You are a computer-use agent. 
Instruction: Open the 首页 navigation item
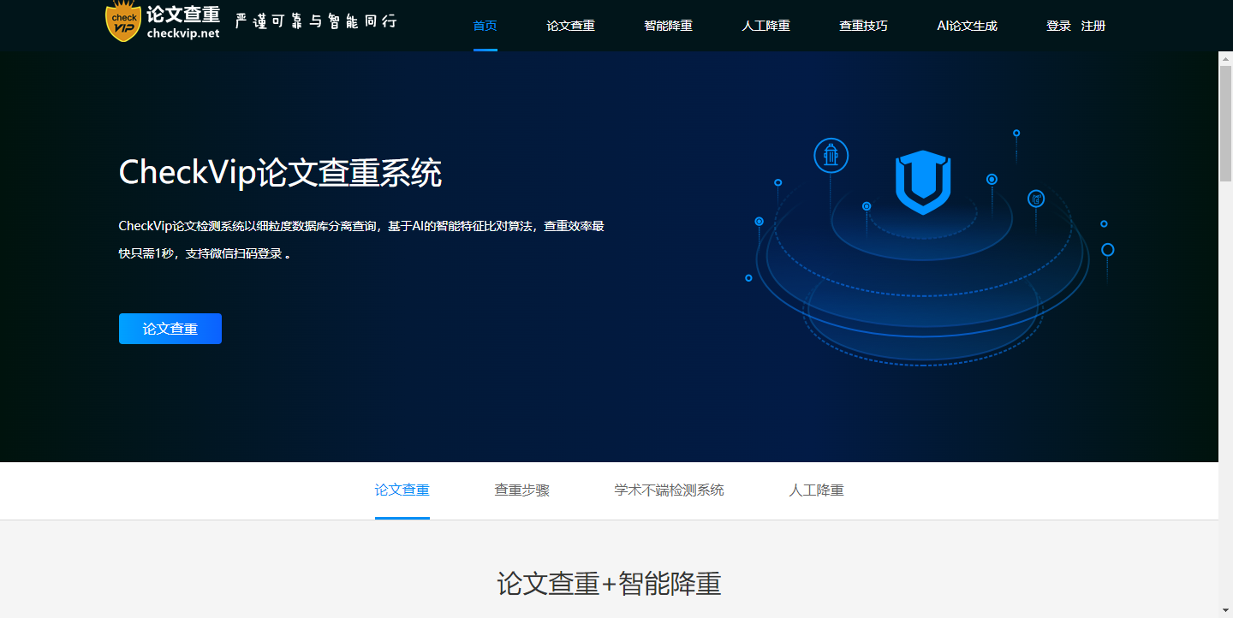(x=485, y=26)
